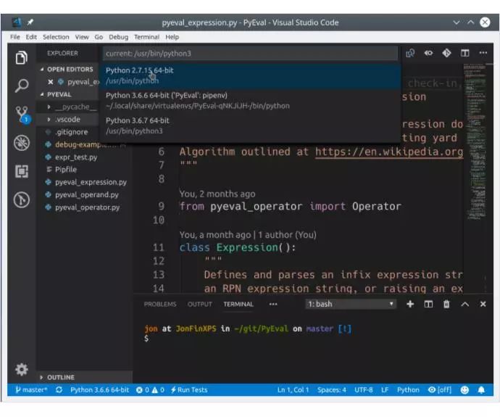Open .gitignore in explorer
Image resolution: width=500 pixels, height=417 pixels.
pyautogui.click(x=72, y=132)
